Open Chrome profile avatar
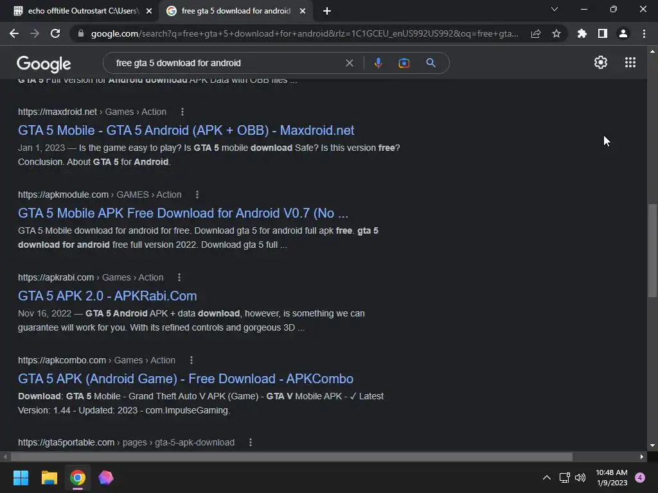Image resolution: width=658 pixels, height=493 pixels. (623, 33)
